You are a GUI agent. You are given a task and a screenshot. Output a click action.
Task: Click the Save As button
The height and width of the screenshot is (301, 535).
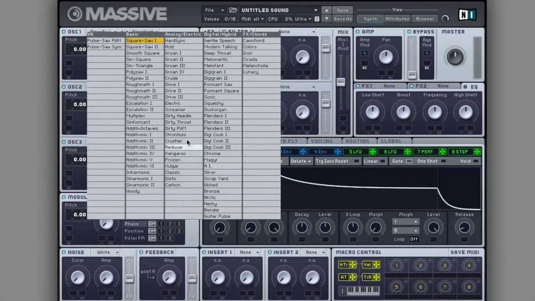(x=342, y=19)
